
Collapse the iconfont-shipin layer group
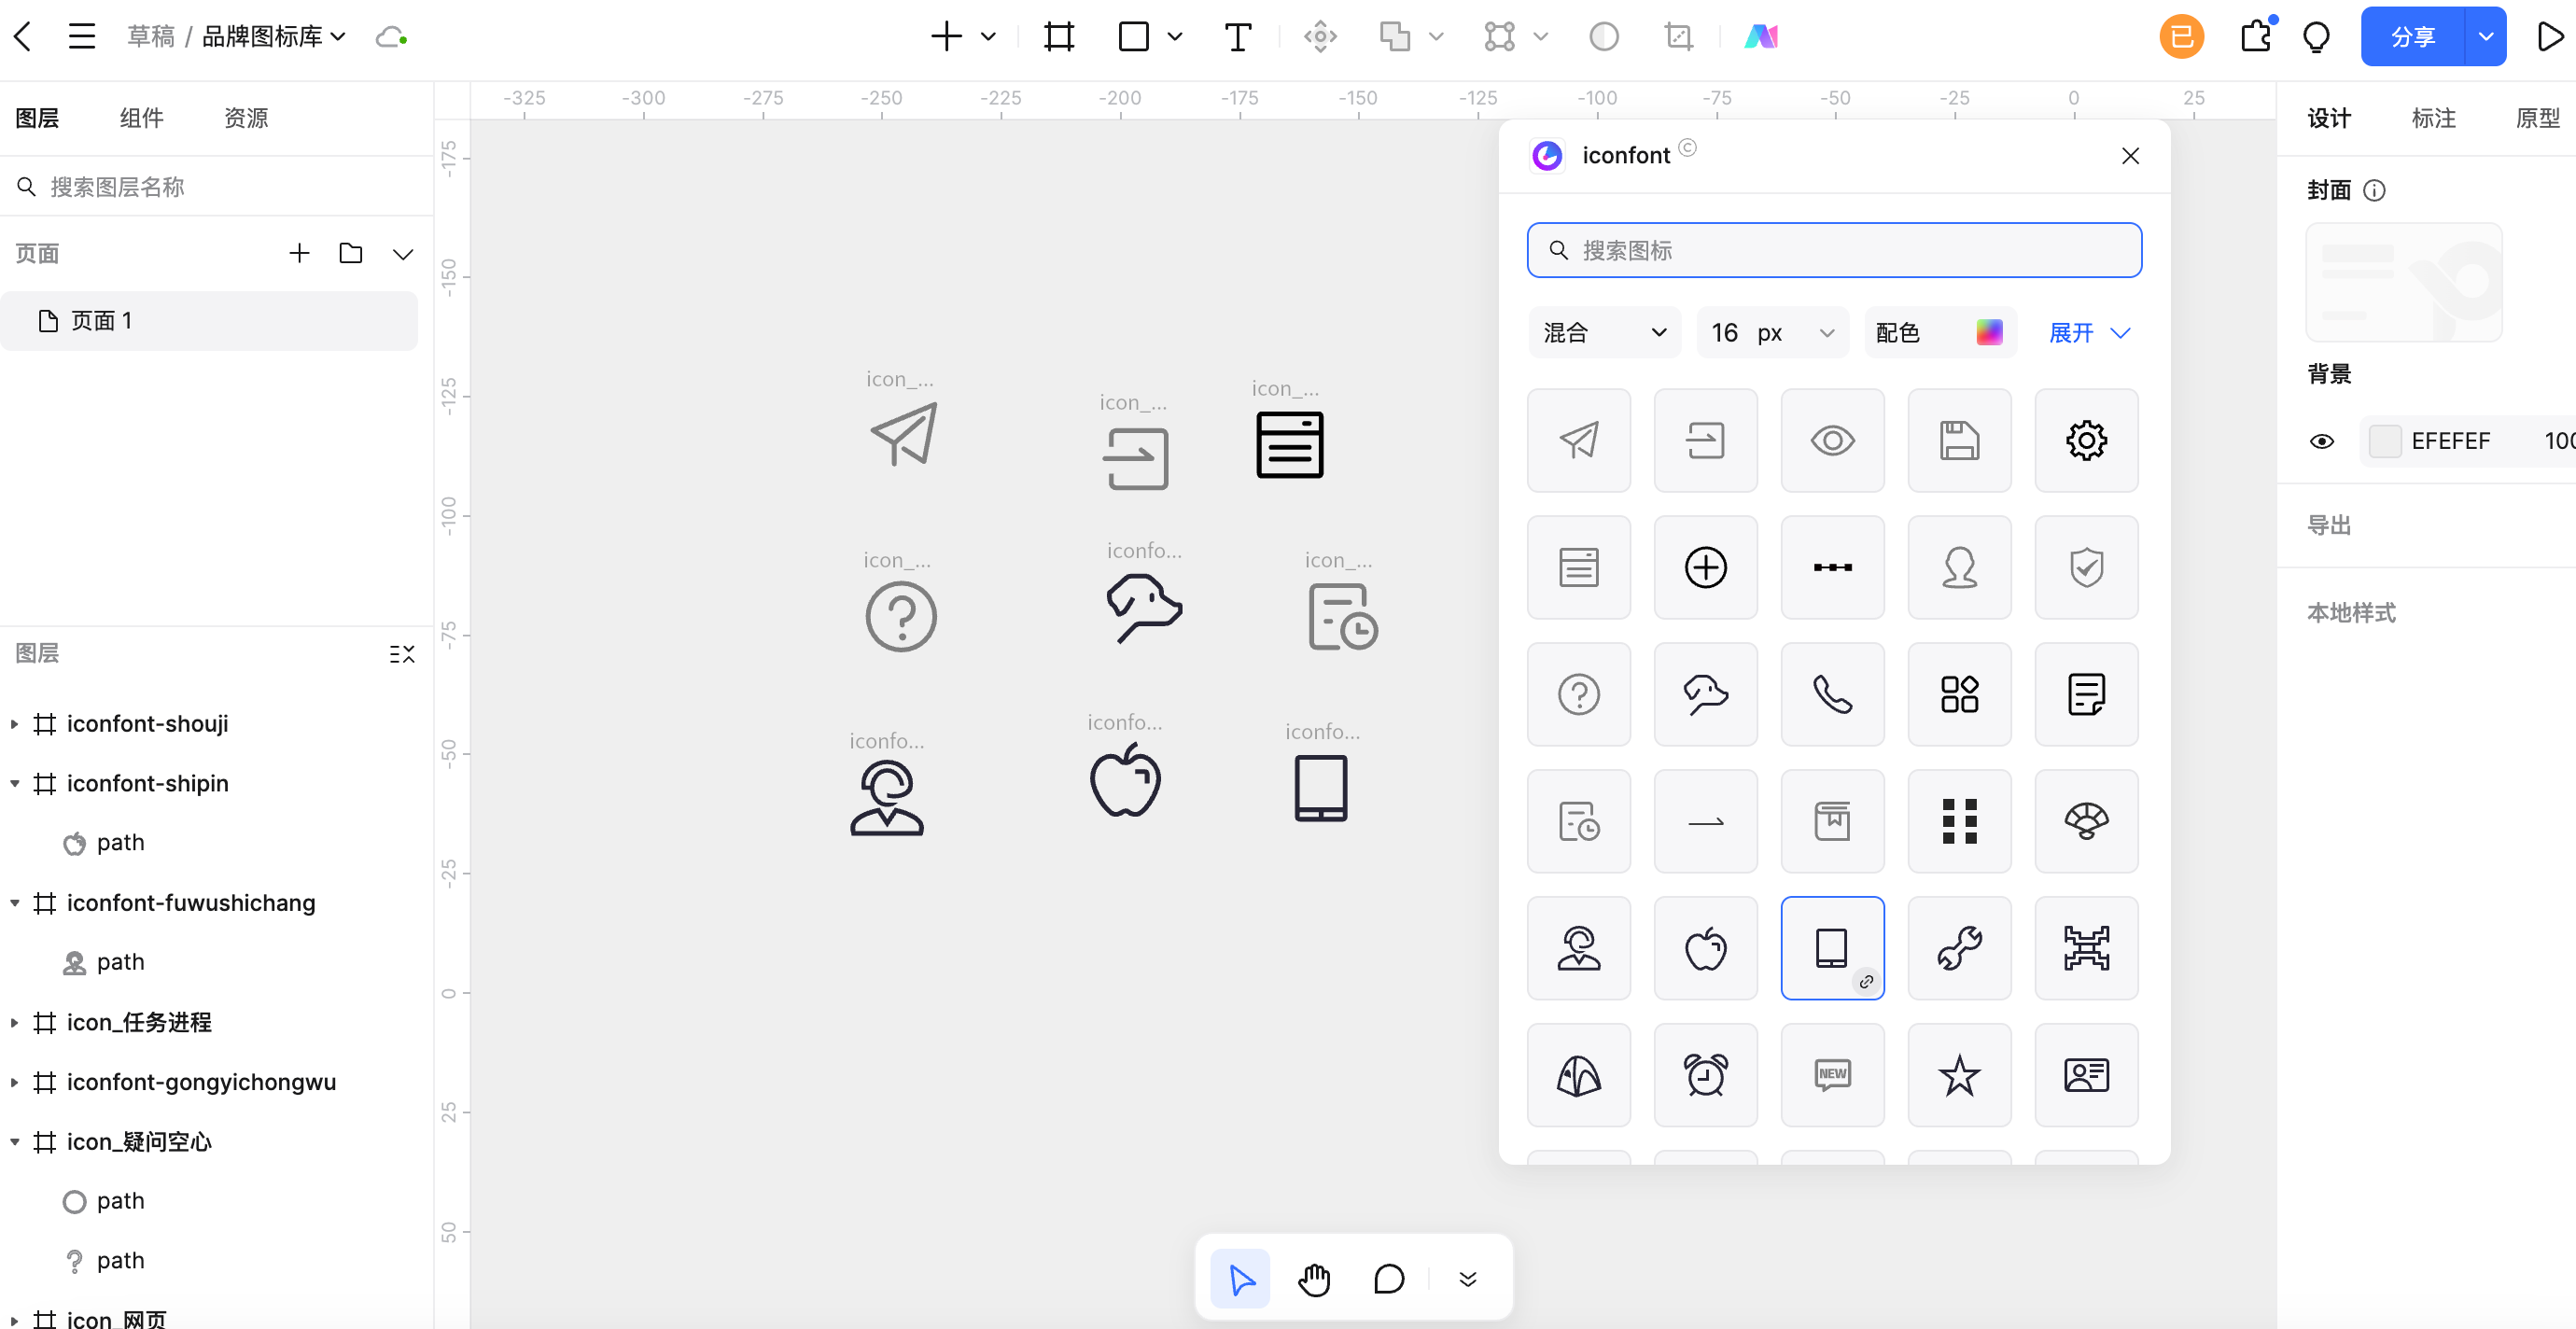tap(14, 783)
